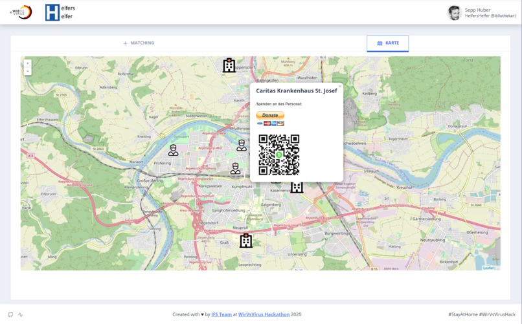Click the credit card logos below Donate
The width and height of the screenshot is (522, 324).
tap(270, 124)
